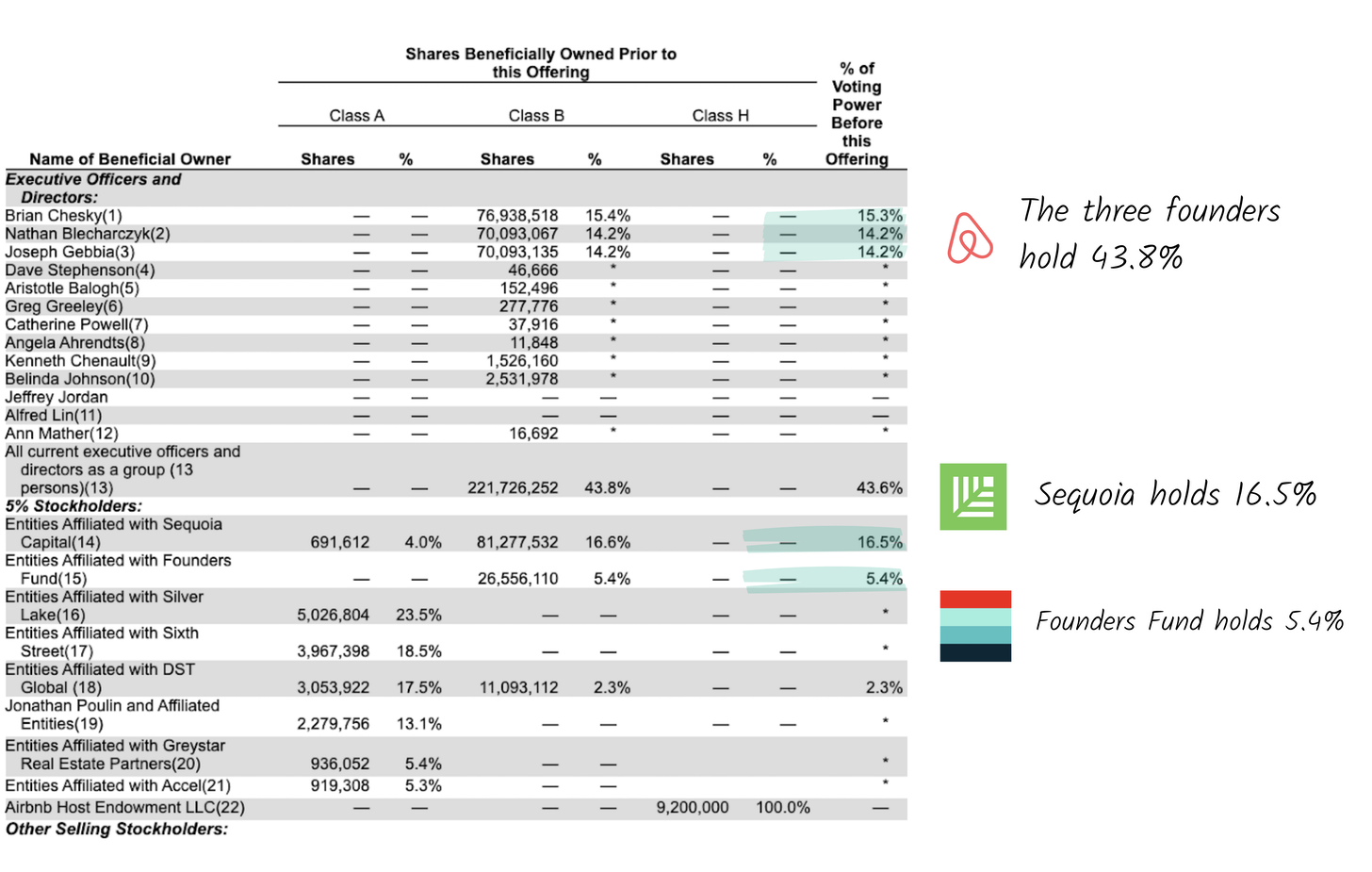
Task: Select 'Entities Affiliated with DST Global (18)' row
Action: click(100, 679)
